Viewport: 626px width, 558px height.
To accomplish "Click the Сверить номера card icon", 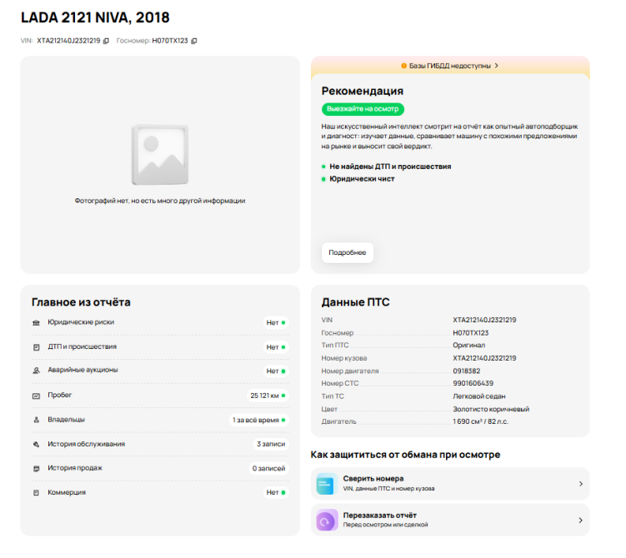I will coord(327,484).
